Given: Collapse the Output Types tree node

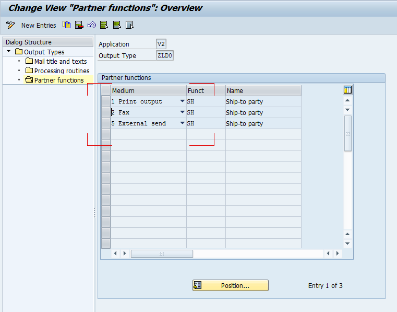Looking at the screenshot, I should tap(9, 52).
